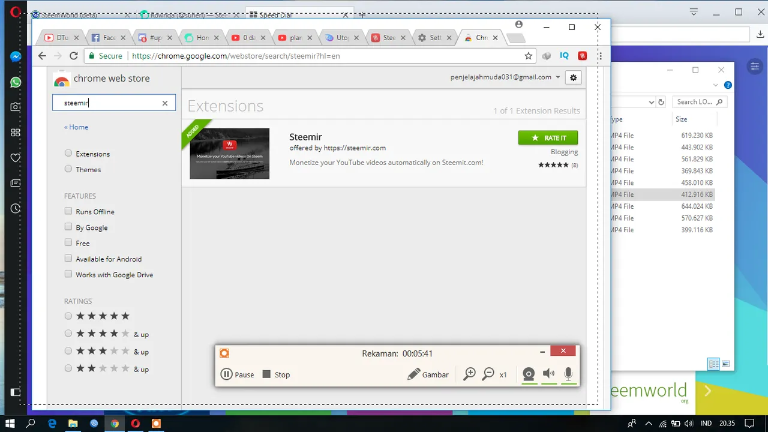Image resolution: width=768 pixels, height=432 pixels.
Task: Check Available for Android box
Action: (68, 259)
